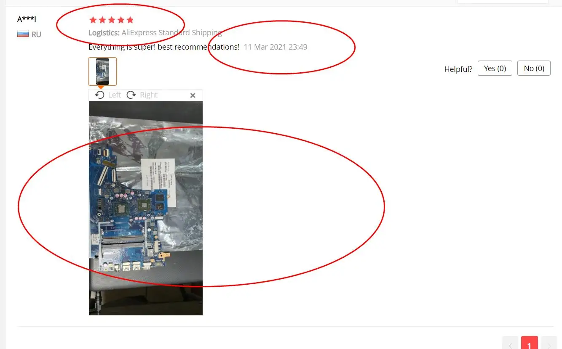The image size is (562, 349).
Task: Click the five-star rating
Action: (112, 20)
